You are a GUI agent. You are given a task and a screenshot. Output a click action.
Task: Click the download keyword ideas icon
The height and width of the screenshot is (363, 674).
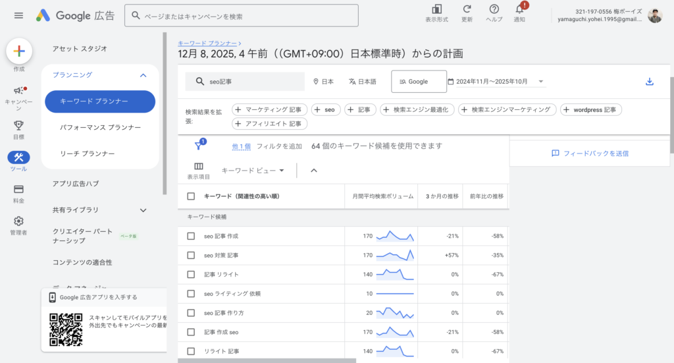(x=649, y=82)
